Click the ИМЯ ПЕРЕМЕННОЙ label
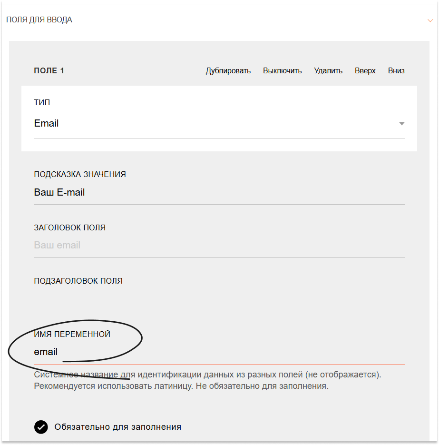Image resolution: width=439 pixels, height=445 pixels. click(x=72, y=334)
